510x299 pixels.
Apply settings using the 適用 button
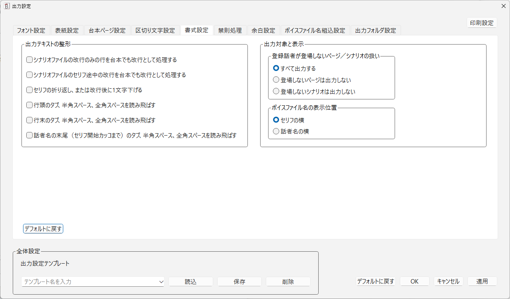pos(482,281)
